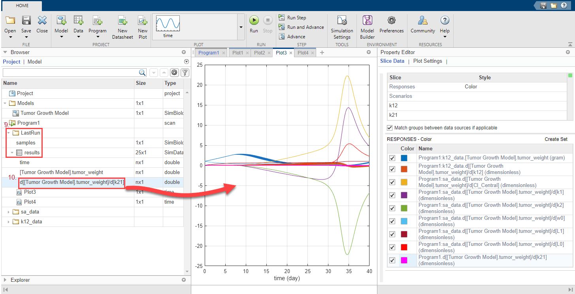This screenshot has height=294, width=575.
Task: Switch to the Plot4 tab
Action: tap(302, 52)
